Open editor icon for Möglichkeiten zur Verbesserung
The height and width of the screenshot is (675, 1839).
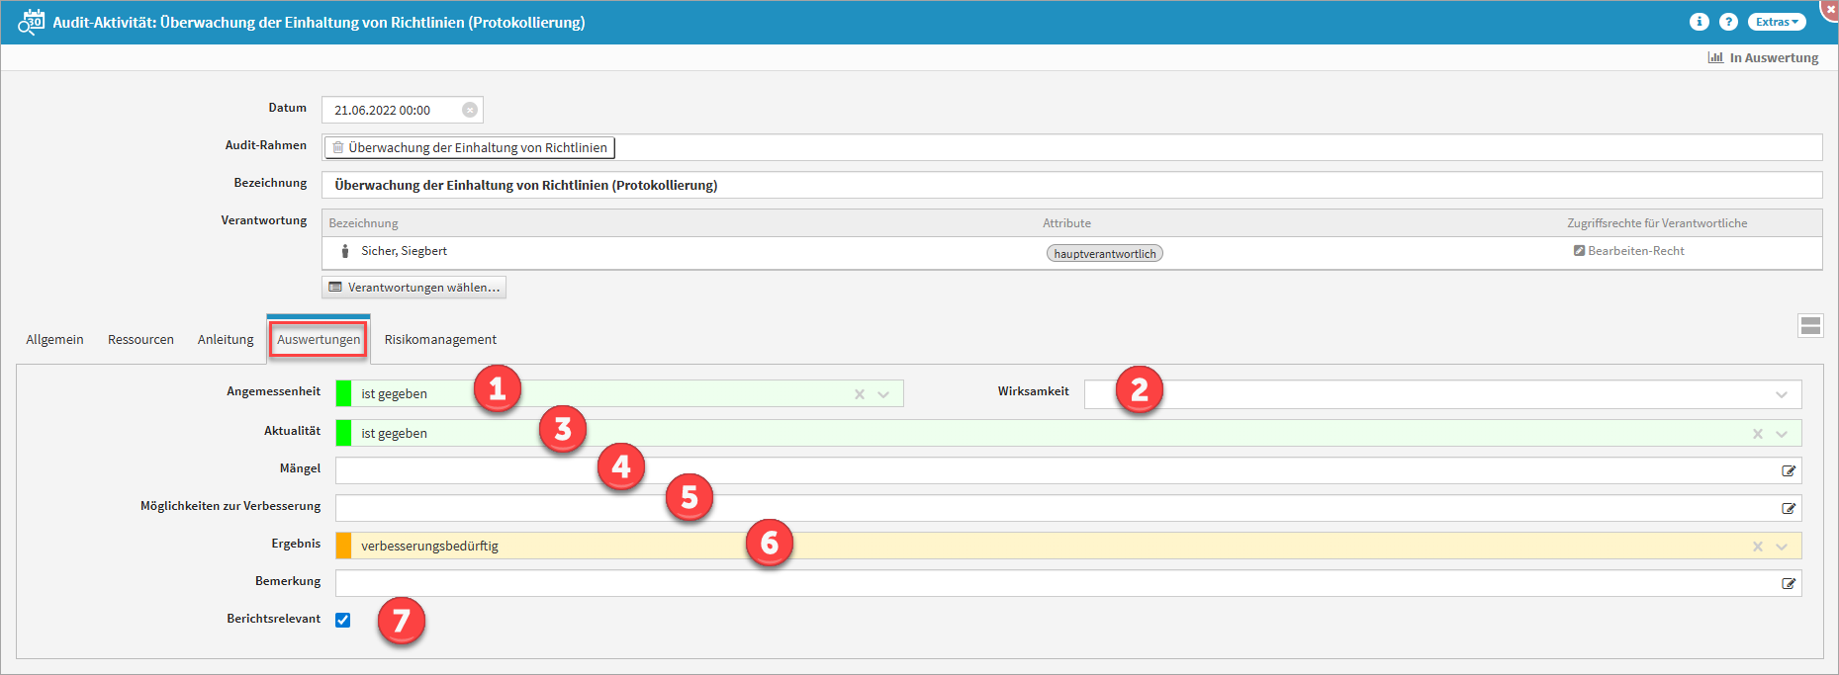point(1789,509)
